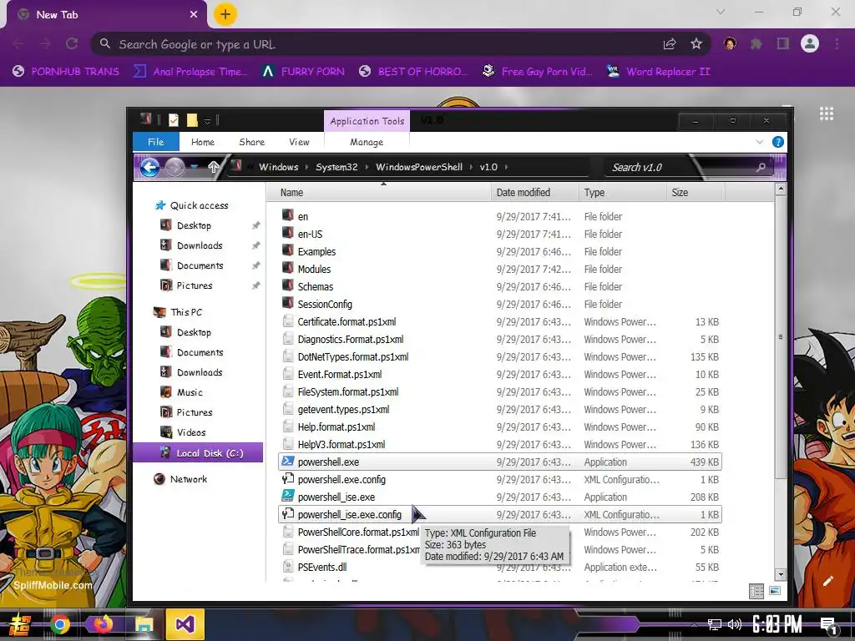Click New Folder icon in Quick Access Toolbar
Viewport: 855px width, 641px height.
tap(192, 120)
